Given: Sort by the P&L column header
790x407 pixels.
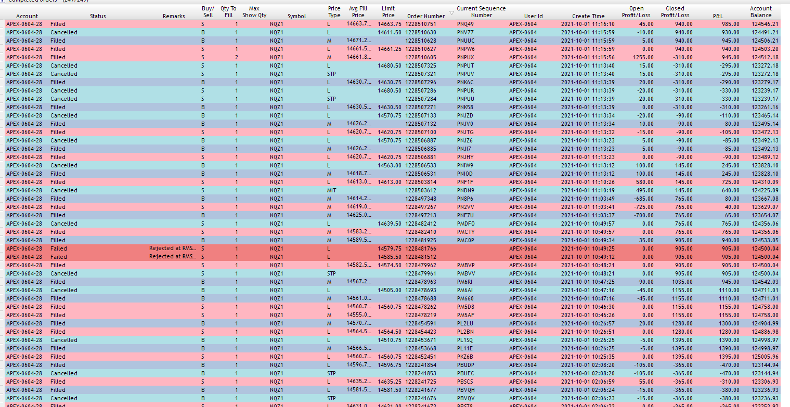Looking at the screenshot, I should click(x=718, y=16).
